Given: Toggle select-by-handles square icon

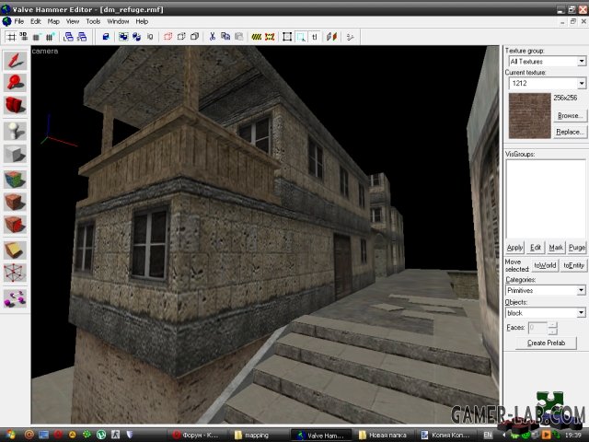Looking at the screenshot, I should (287, 37).
